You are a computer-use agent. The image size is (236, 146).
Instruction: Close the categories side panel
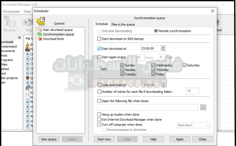tap(19, 38)
